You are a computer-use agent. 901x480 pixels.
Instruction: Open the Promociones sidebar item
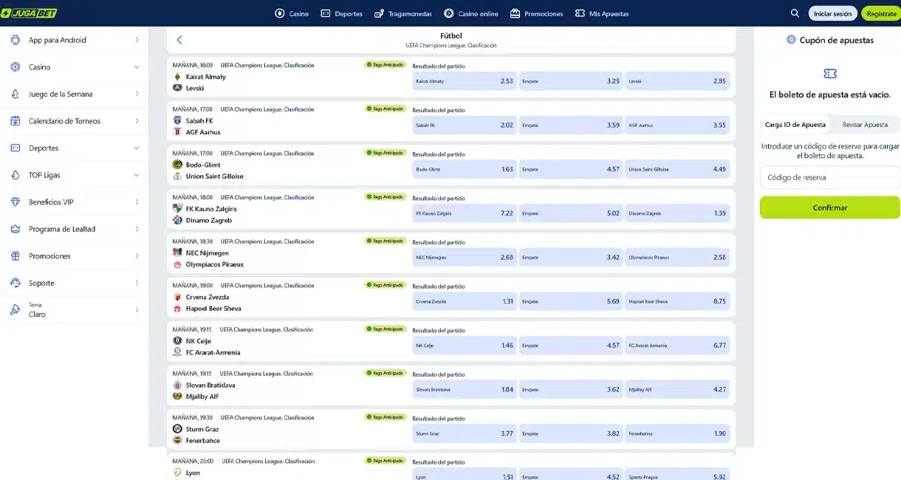[x=74, y=256]
